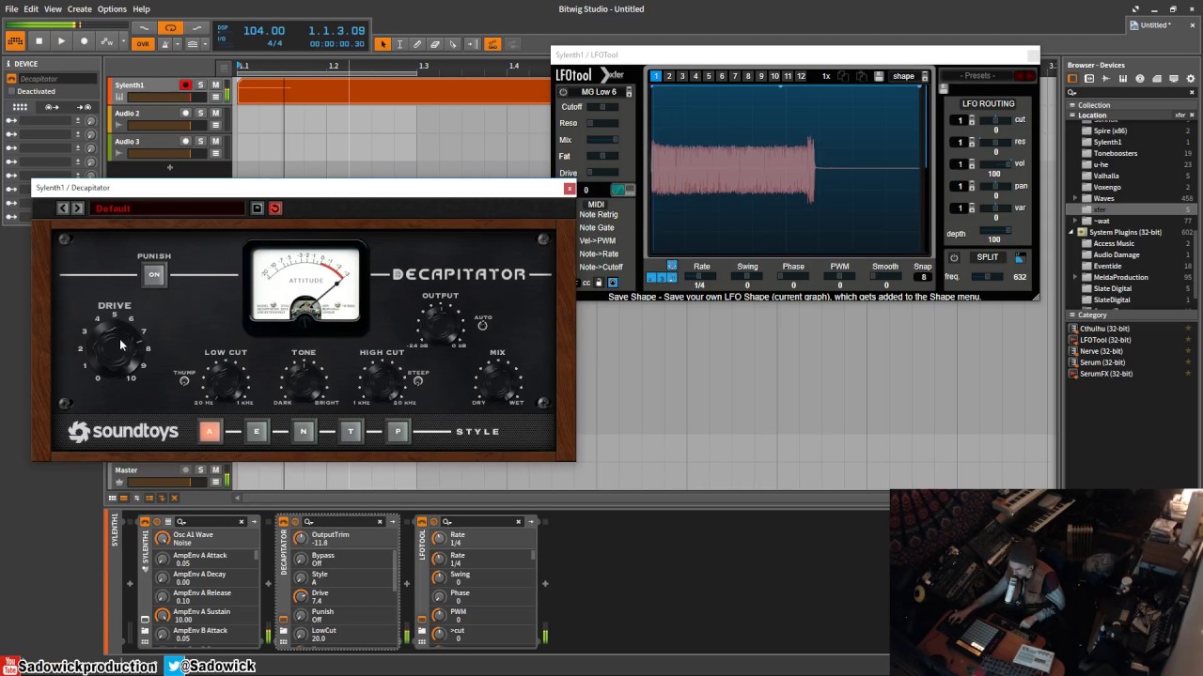Select Decapitator style A
The height and width of the screenshot is (676, 1203).
click(210, 431)
